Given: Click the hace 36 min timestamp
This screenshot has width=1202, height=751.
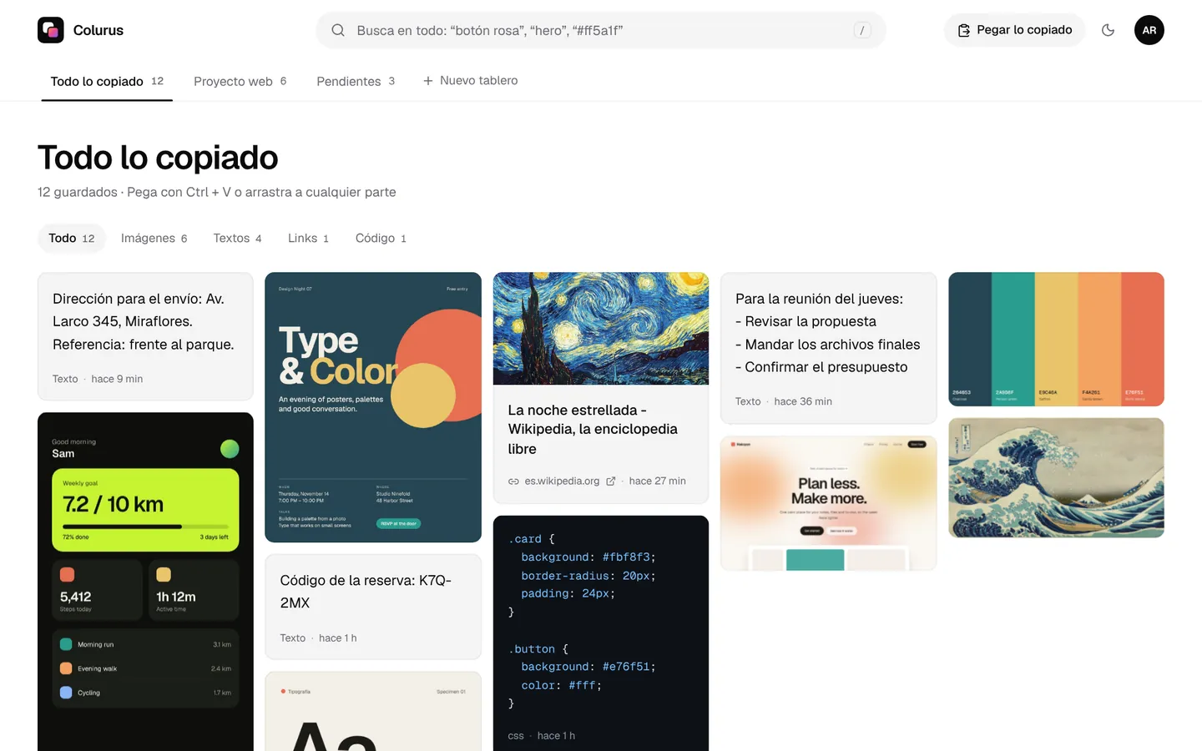Looking at the screenshot, I should tap(803, 401).
